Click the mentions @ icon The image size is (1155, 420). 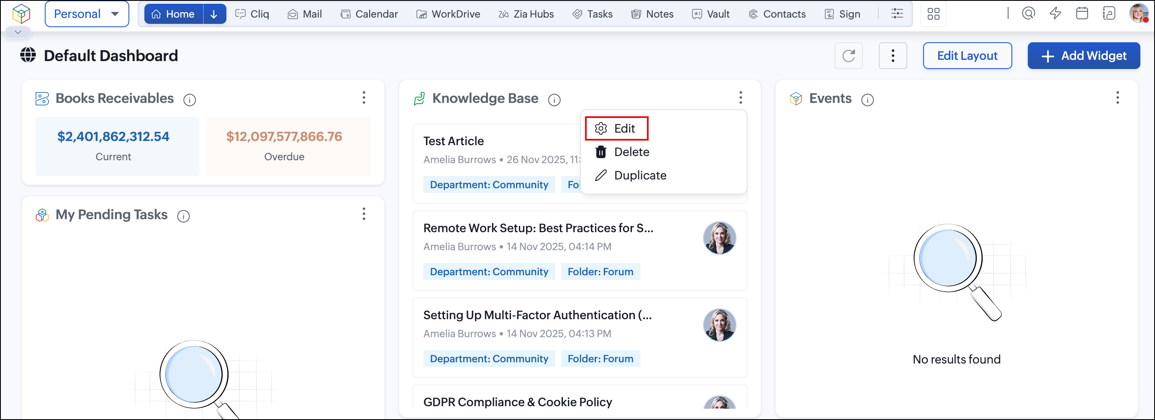tap(1029, 13)
